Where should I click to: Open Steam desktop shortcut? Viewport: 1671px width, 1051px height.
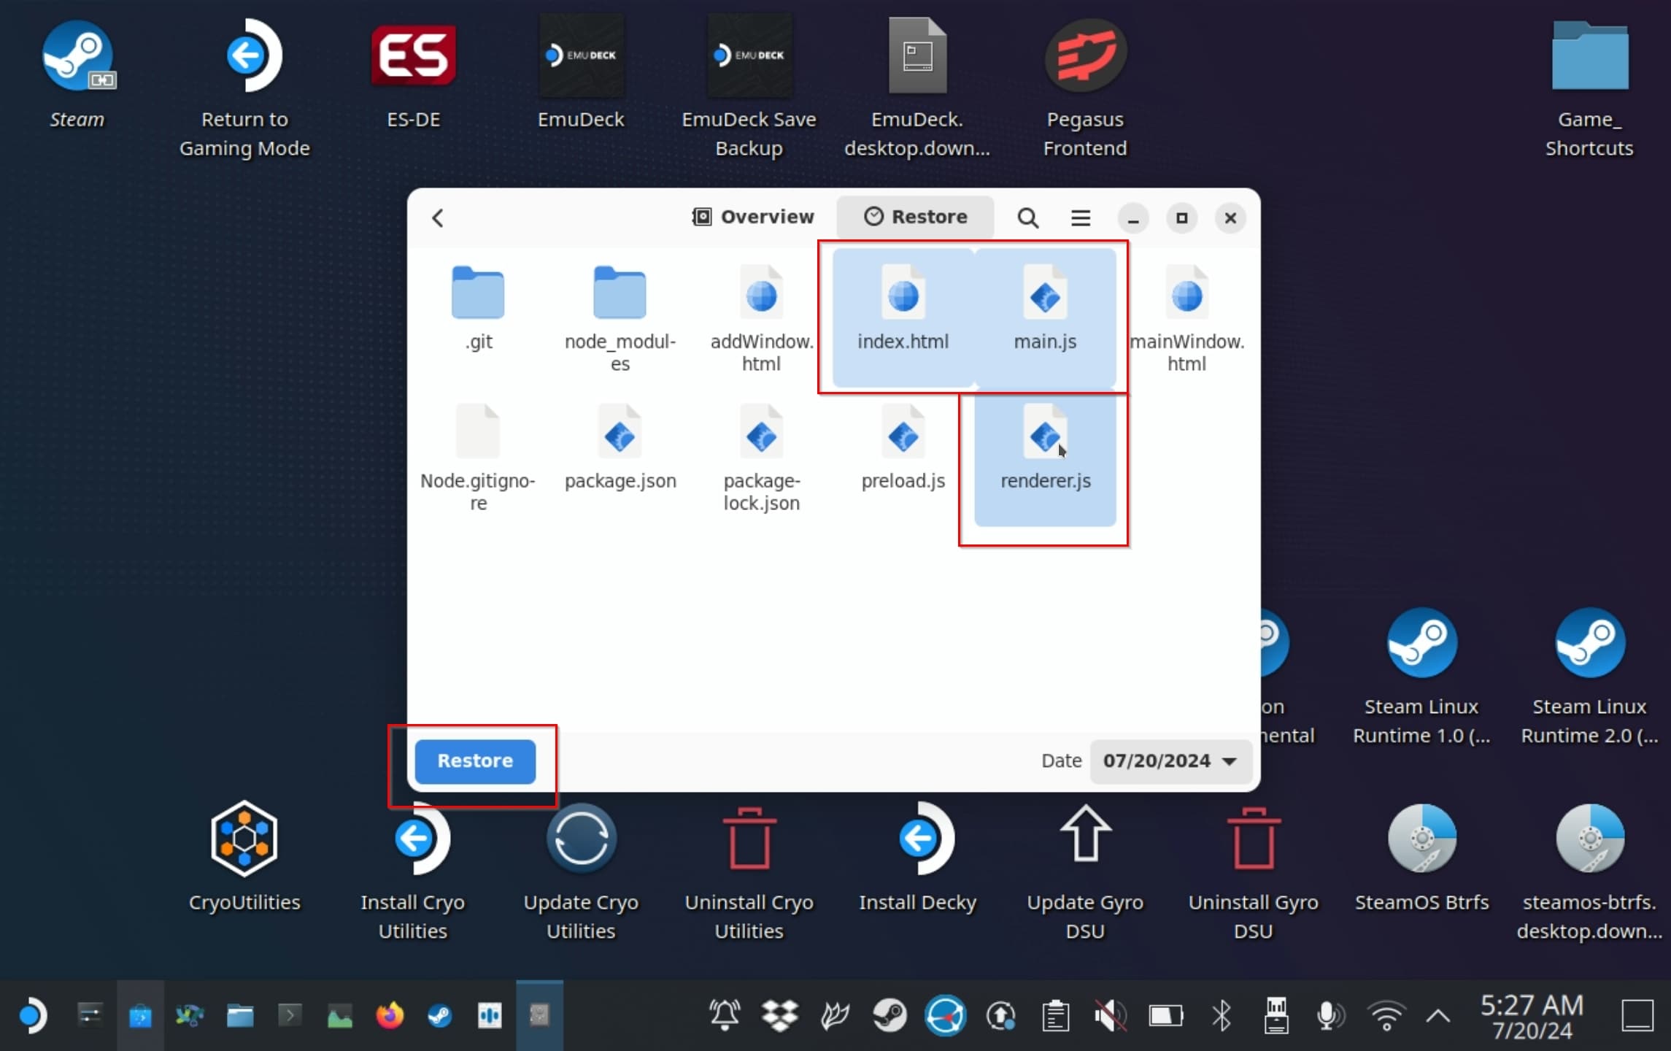pos(77,73)
